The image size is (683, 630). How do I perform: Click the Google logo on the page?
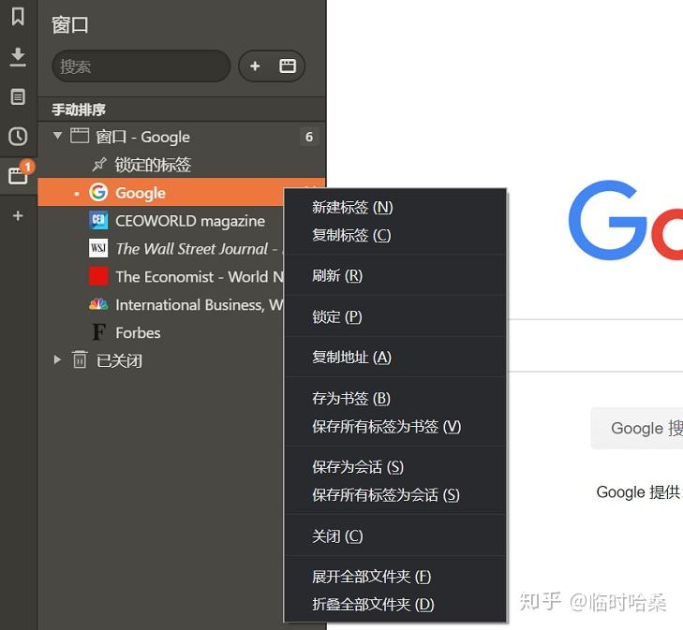(626, 220)
